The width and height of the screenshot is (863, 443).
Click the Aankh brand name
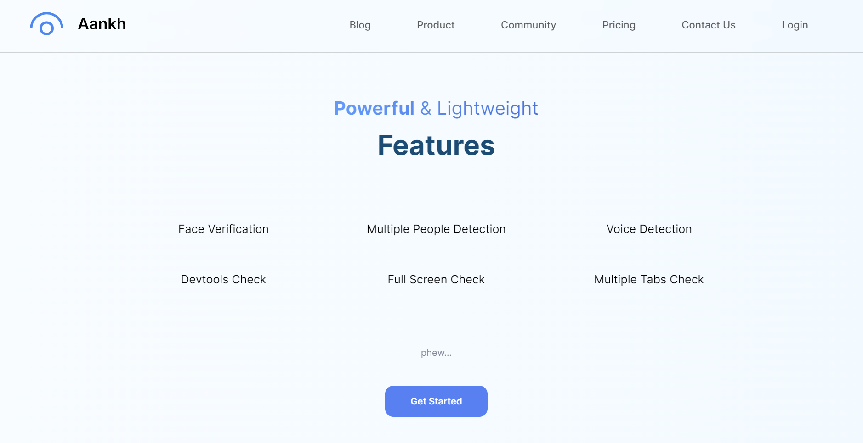click(x=102, y=24)
